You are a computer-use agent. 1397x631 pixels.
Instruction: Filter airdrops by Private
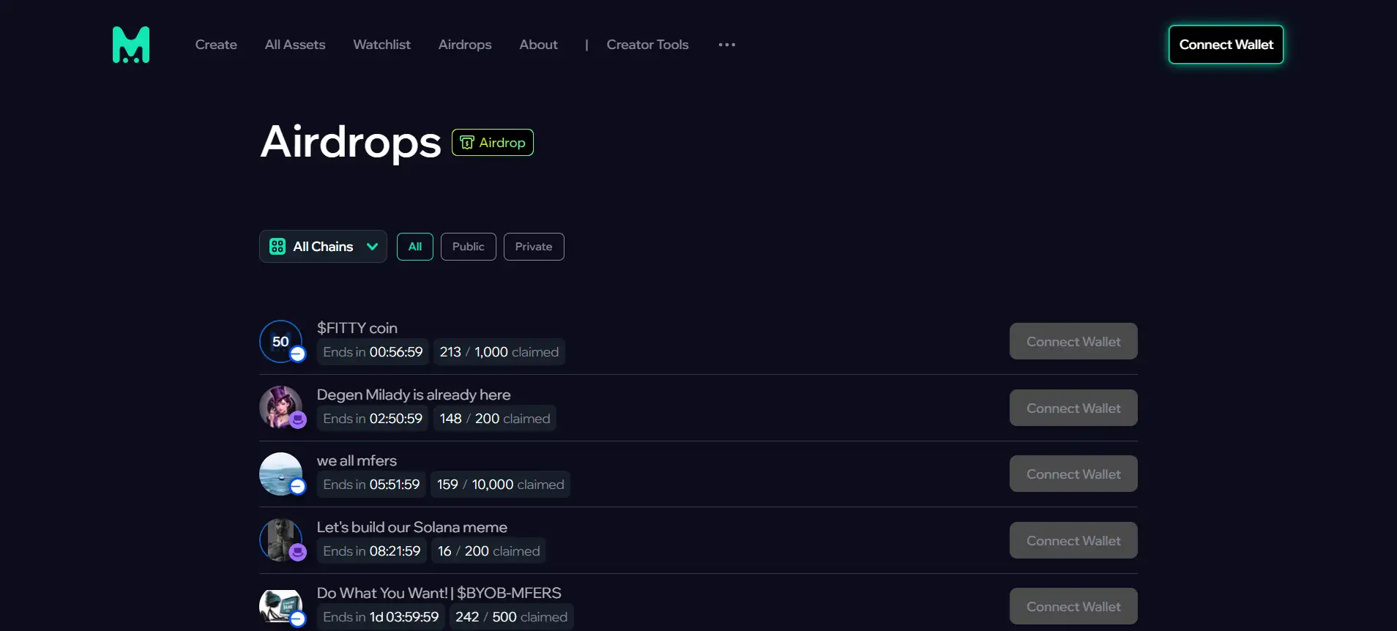point(534,247)
